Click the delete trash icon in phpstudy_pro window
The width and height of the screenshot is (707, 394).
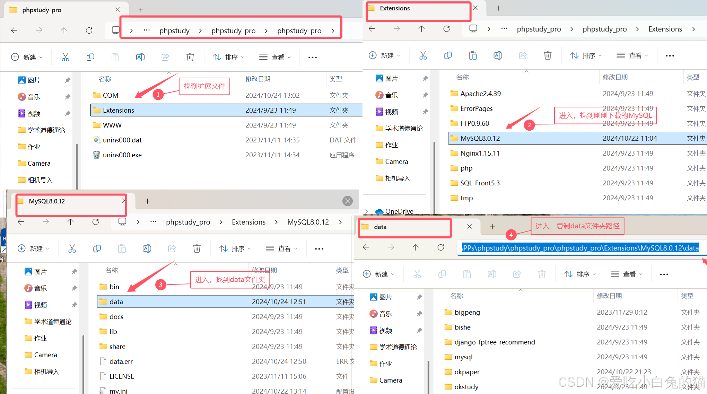point(190,57)
